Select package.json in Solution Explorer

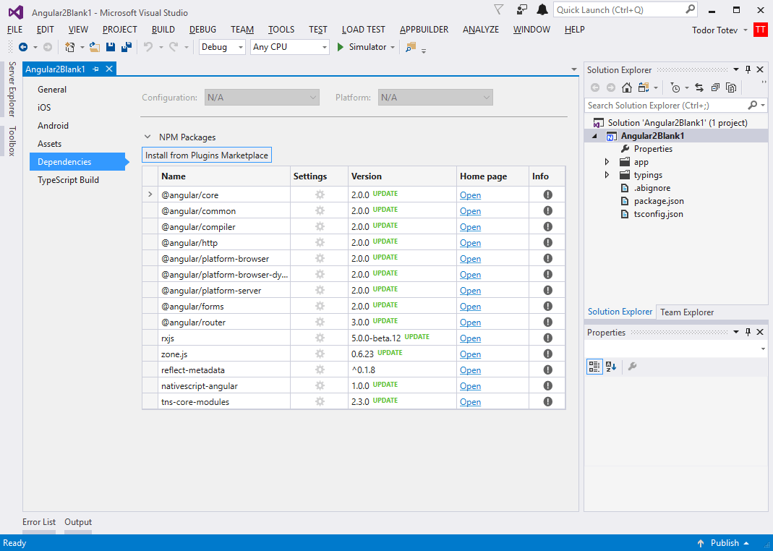tap(659, 201)
